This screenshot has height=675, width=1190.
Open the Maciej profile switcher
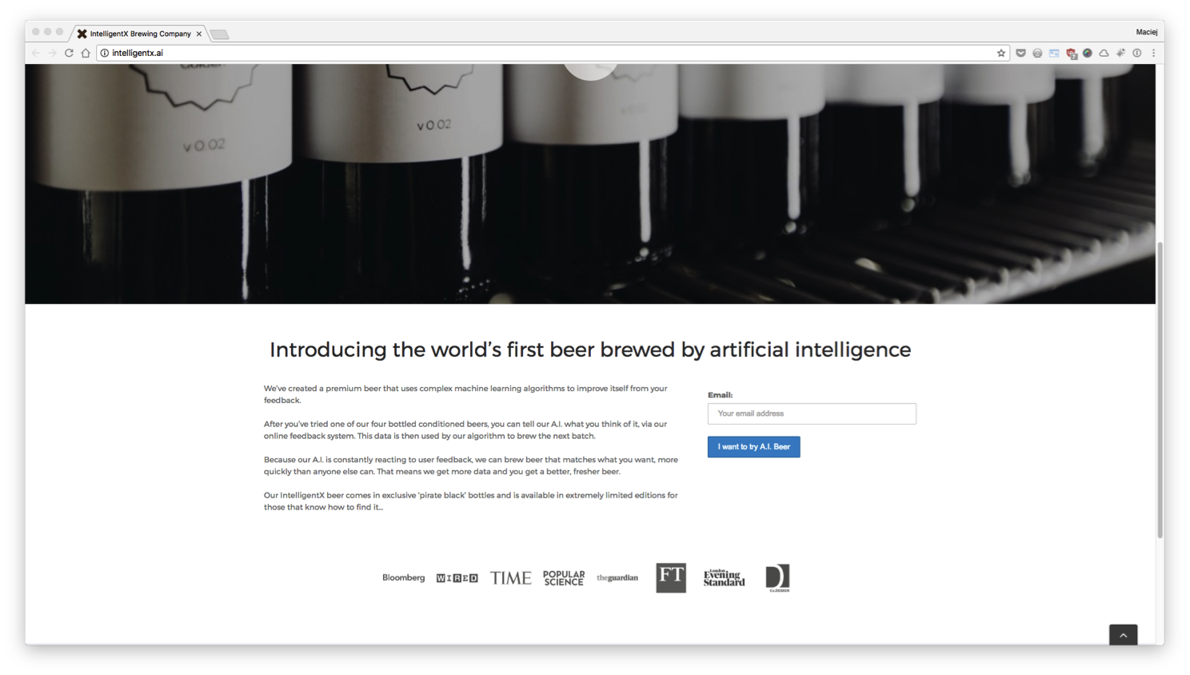coord(1146,32)
